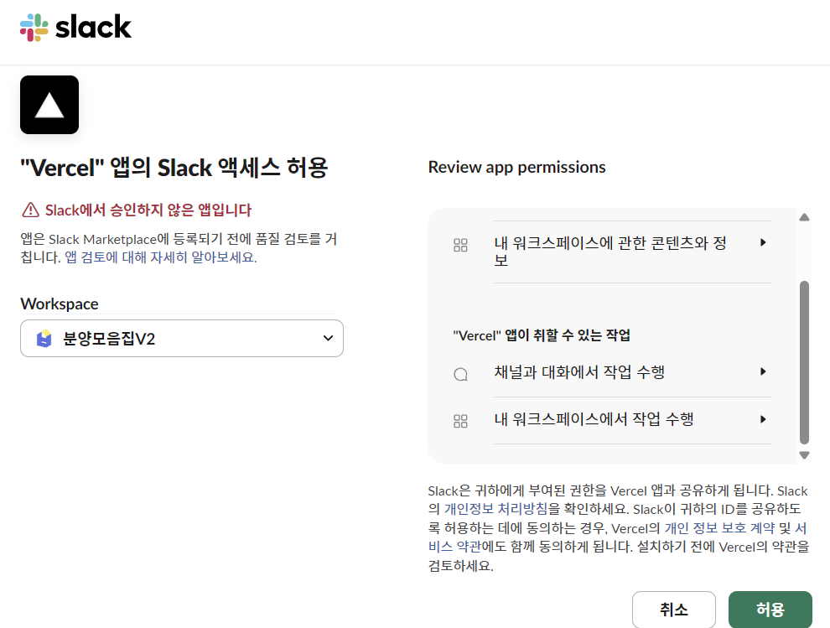
Task: Click chat bubble icon beside 채널과 대화에서 작업 수행
Action: coord(460,374)
